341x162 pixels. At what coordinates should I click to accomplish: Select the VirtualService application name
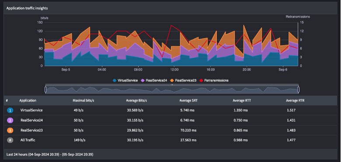pos(31,110)
